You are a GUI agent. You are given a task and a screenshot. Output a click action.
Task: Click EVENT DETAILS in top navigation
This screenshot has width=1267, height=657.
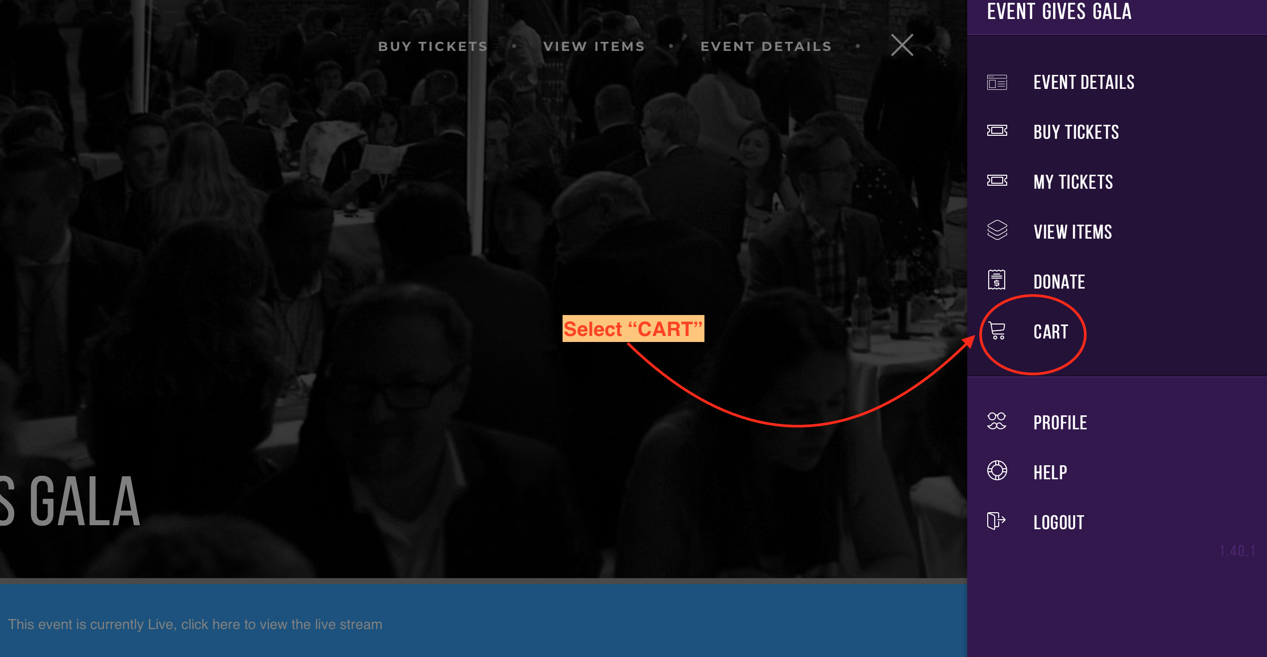(766, 46)
